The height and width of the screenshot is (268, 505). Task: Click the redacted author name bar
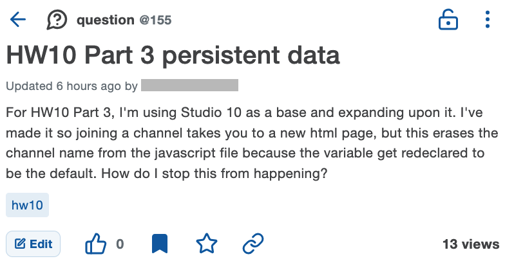189,85
